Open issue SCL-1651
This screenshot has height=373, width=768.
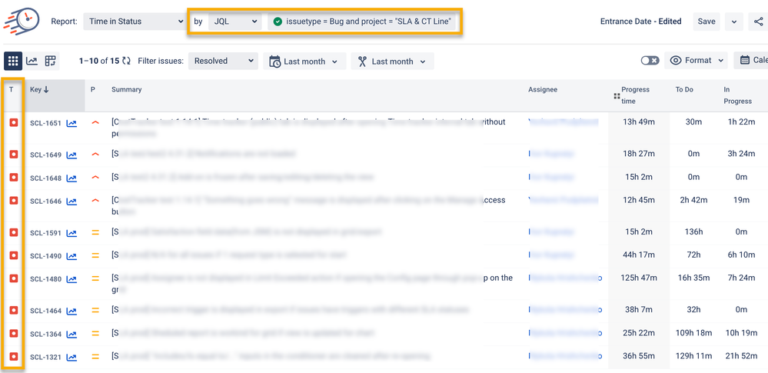pyautogui.click(x=45, y=124)
